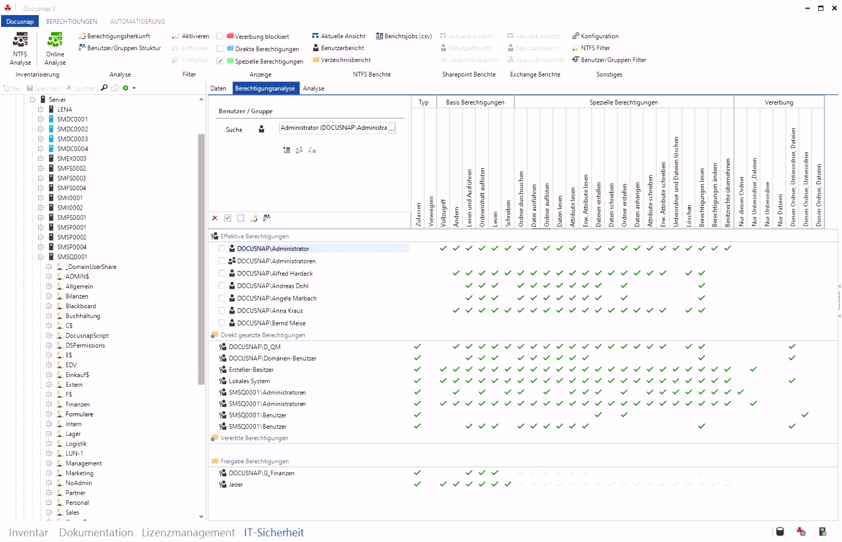Image resolution: width=842 pixels, height=542 pixels.
Task: Open Benutzer/Gruppen Struktur view
Action: click(x=120, y=48)
